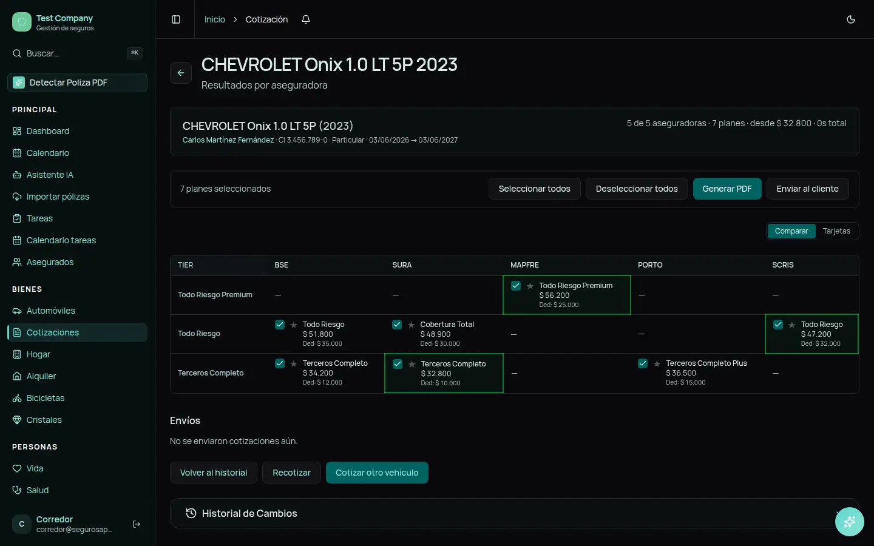
Task: Uncheck PORTO Terceros Completo Plus plan
Action: (643, 363)
